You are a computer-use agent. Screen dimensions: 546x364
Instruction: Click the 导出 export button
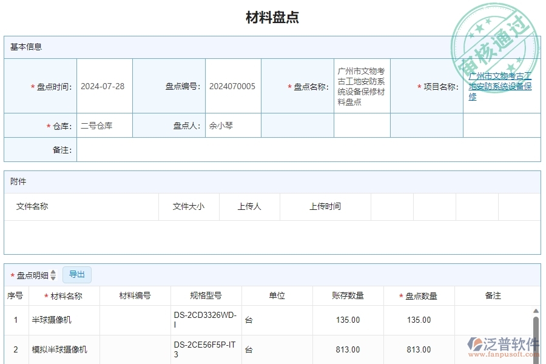tap(77, 274)
